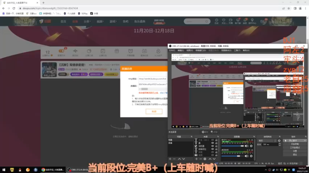Add a new scene with plus icon
Image resolution: width=309 pixels, height=173 pixels.
[170, 159]
